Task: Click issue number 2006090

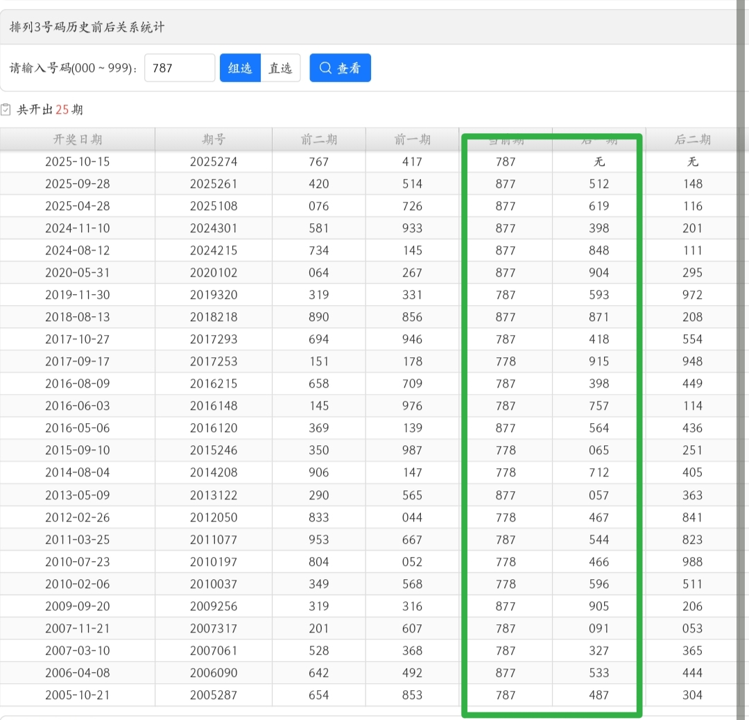Action: coord(214,673)
